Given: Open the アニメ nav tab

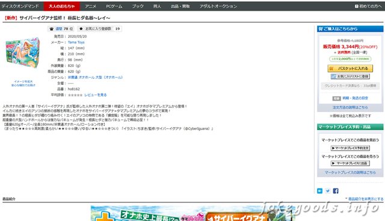Looking at the screenshot, I should coord(91,6).
